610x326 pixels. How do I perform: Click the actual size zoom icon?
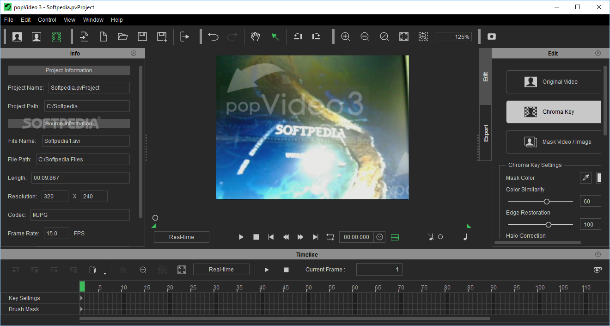click(384, 37)
